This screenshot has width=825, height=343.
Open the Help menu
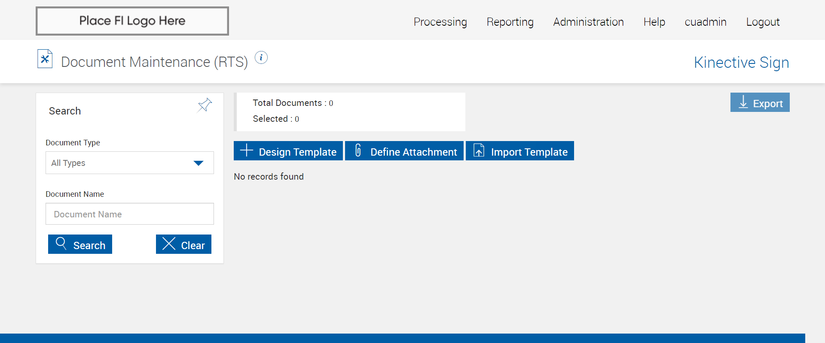(654, 22)
